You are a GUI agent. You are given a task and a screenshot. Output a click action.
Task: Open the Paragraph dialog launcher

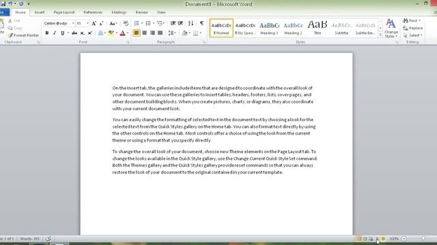[x=204, y=42]
